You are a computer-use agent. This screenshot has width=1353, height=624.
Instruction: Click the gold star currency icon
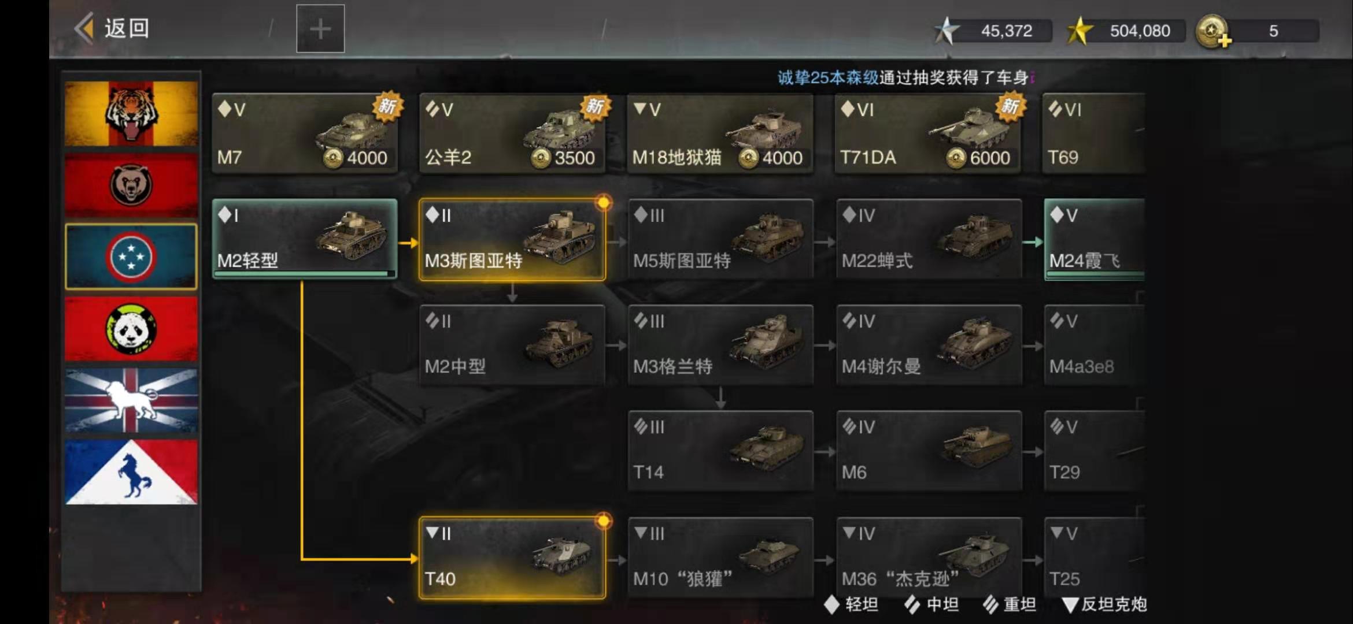coord(1080,31)
